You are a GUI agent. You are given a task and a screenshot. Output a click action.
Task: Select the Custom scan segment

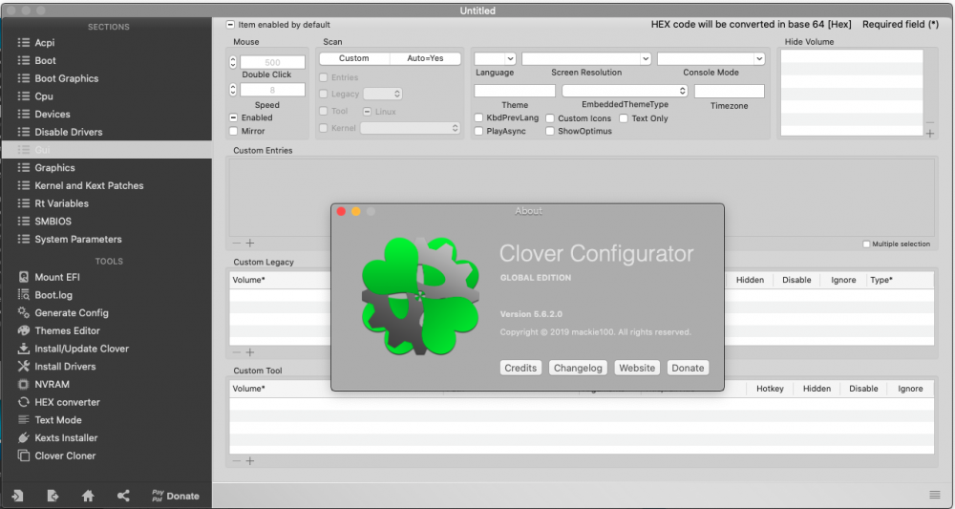coord(354,58)
